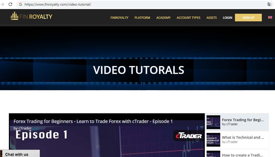Viewport: 275px width, 157px height.
Task: Open the ACCOUNT TYPES menu
Action: pos(188,18)
